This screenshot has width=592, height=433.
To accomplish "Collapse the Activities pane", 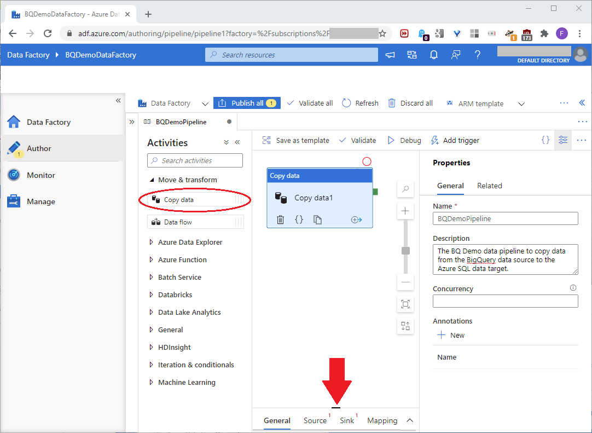I will tap(237, 142).
